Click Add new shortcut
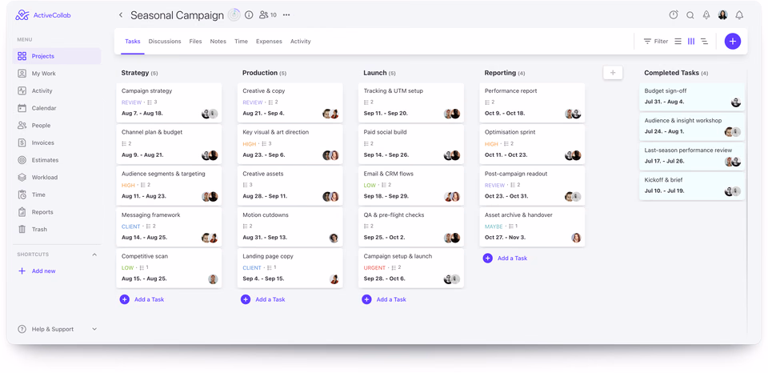 pos(37,271)
